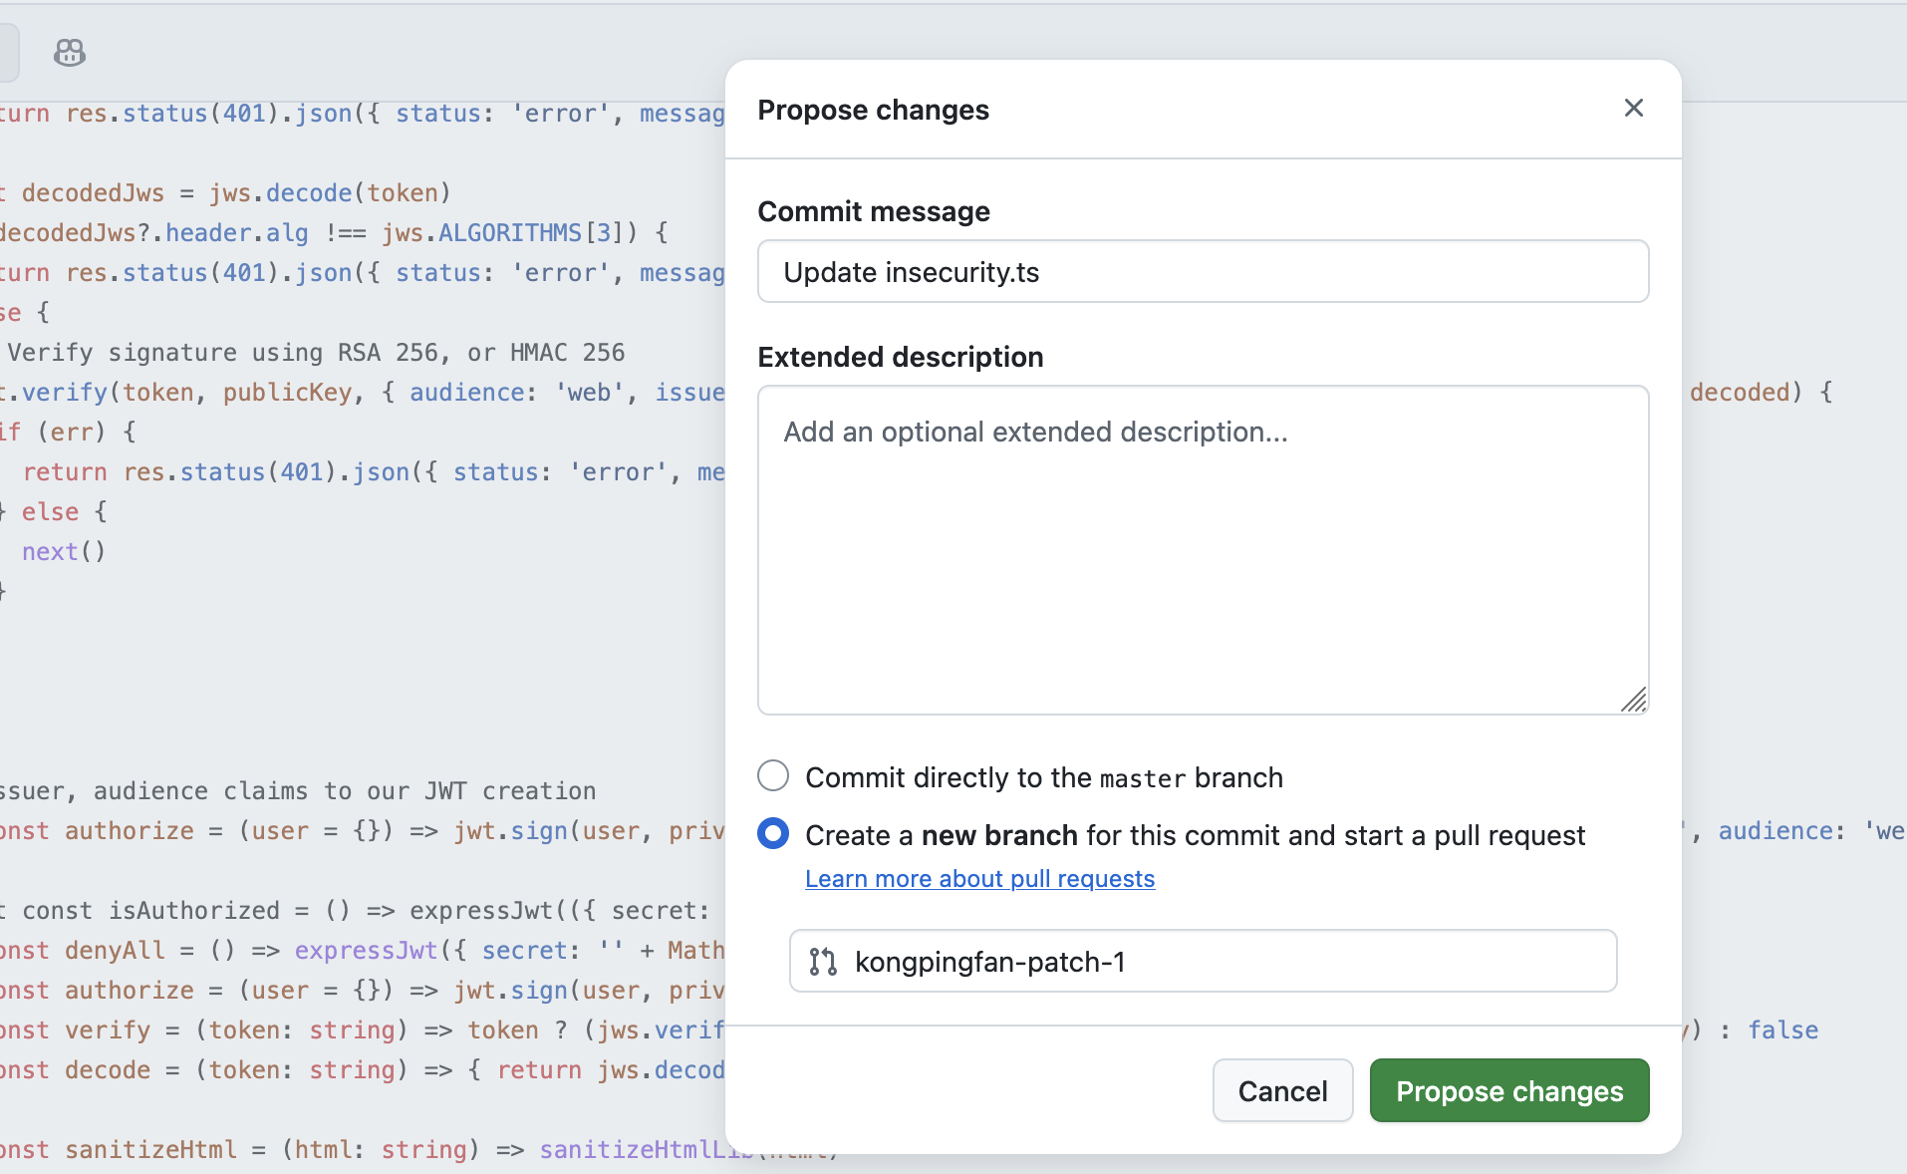Viewport: 1907px width, 1174px height.
Task: Select Commit directly to the master branch
Action: coord(773,775)
